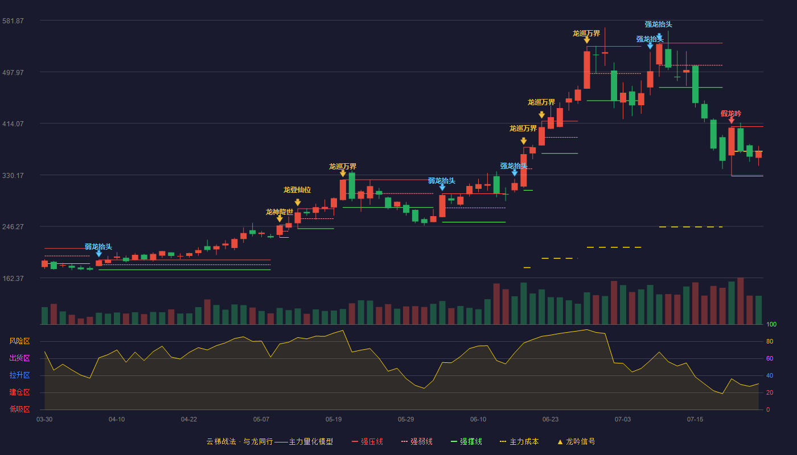Click the red arrow under 假龙吟 signal
The height and width of the screenshot is (455, 797).
tap(732, 120)
